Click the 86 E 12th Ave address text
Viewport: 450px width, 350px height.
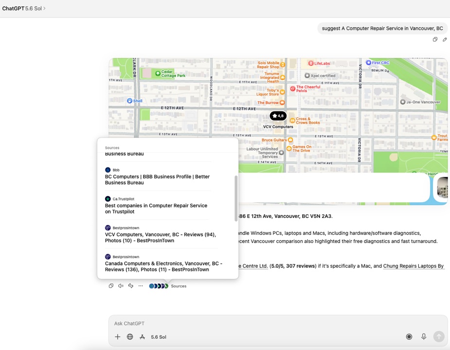pos(285,216)
